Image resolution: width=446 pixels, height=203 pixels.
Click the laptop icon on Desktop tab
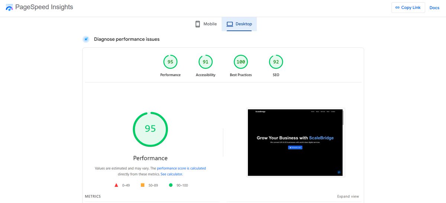click(230, 24)
